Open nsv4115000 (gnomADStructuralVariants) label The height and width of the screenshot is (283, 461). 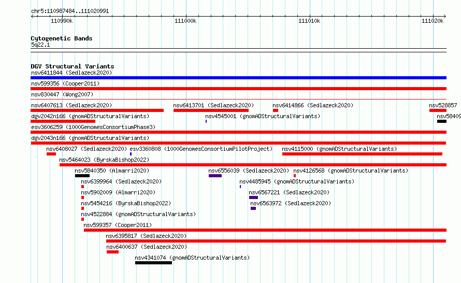339,149
